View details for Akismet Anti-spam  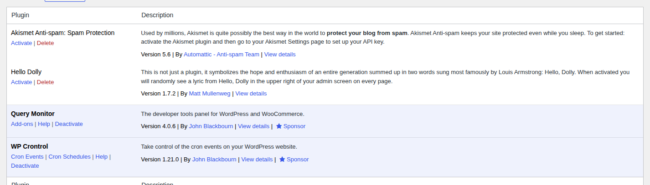280,55
